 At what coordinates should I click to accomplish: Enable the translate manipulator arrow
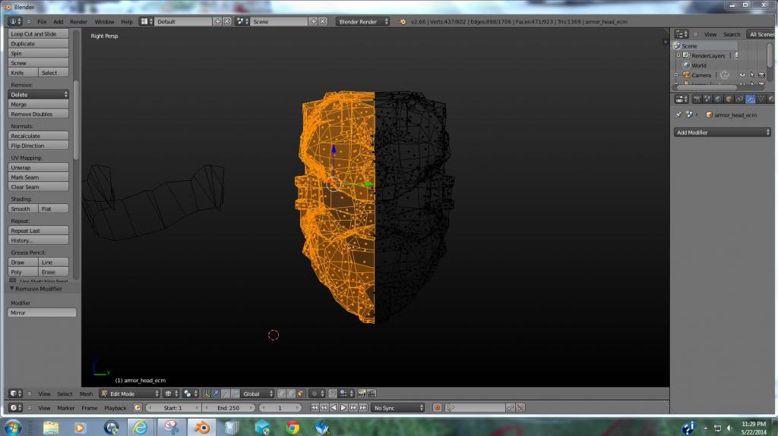(215, 394)
